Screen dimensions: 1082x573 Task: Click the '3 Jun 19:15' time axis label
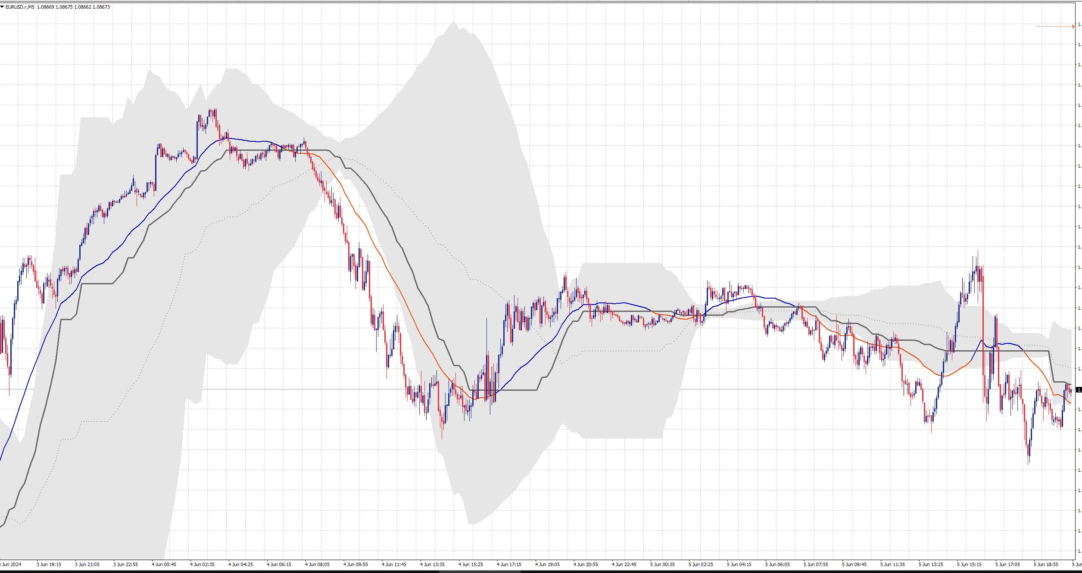click(x=49, y=564)
